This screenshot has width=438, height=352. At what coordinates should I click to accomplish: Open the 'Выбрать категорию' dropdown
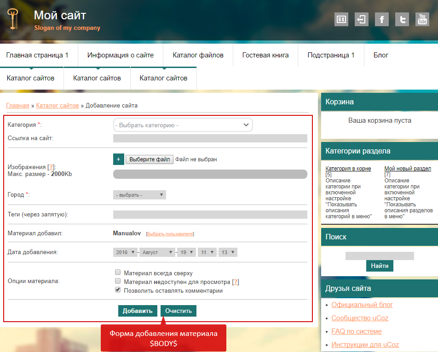[x=183, y=125]
